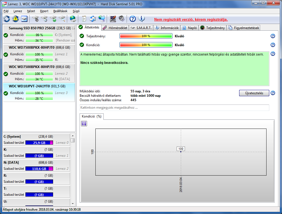Open the notepad report icon

(x=84, y=19)
